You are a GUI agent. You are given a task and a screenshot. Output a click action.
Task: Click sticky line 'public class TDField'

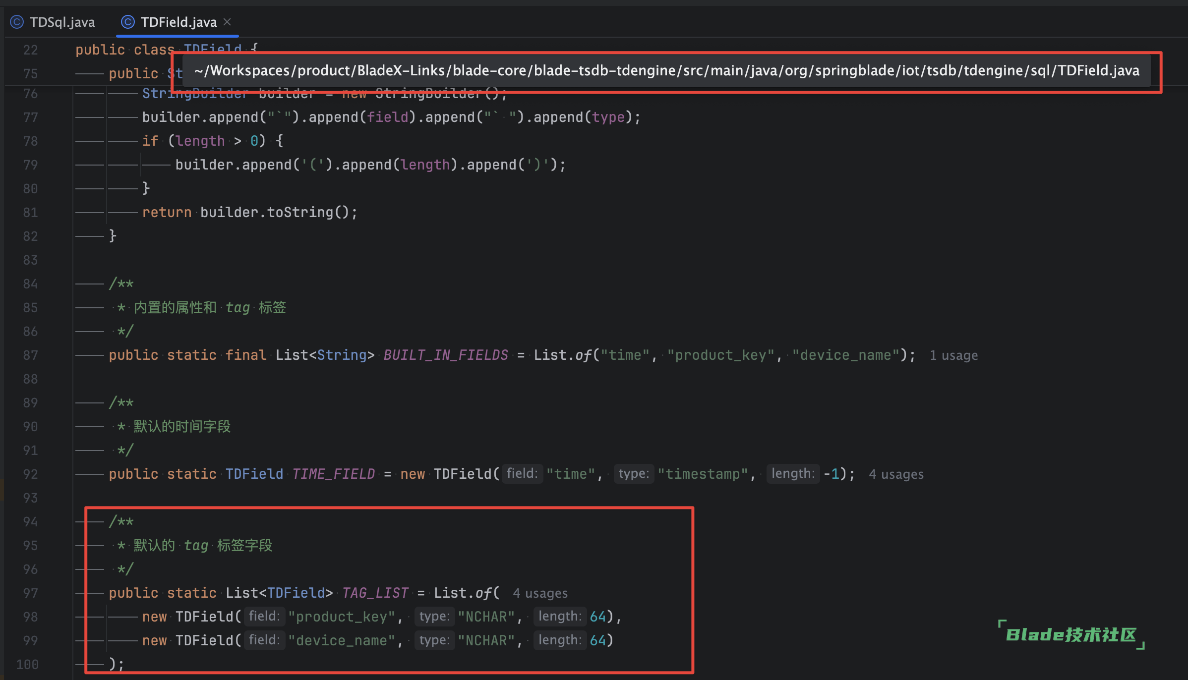pyautogui.click(x=167, y=50)
